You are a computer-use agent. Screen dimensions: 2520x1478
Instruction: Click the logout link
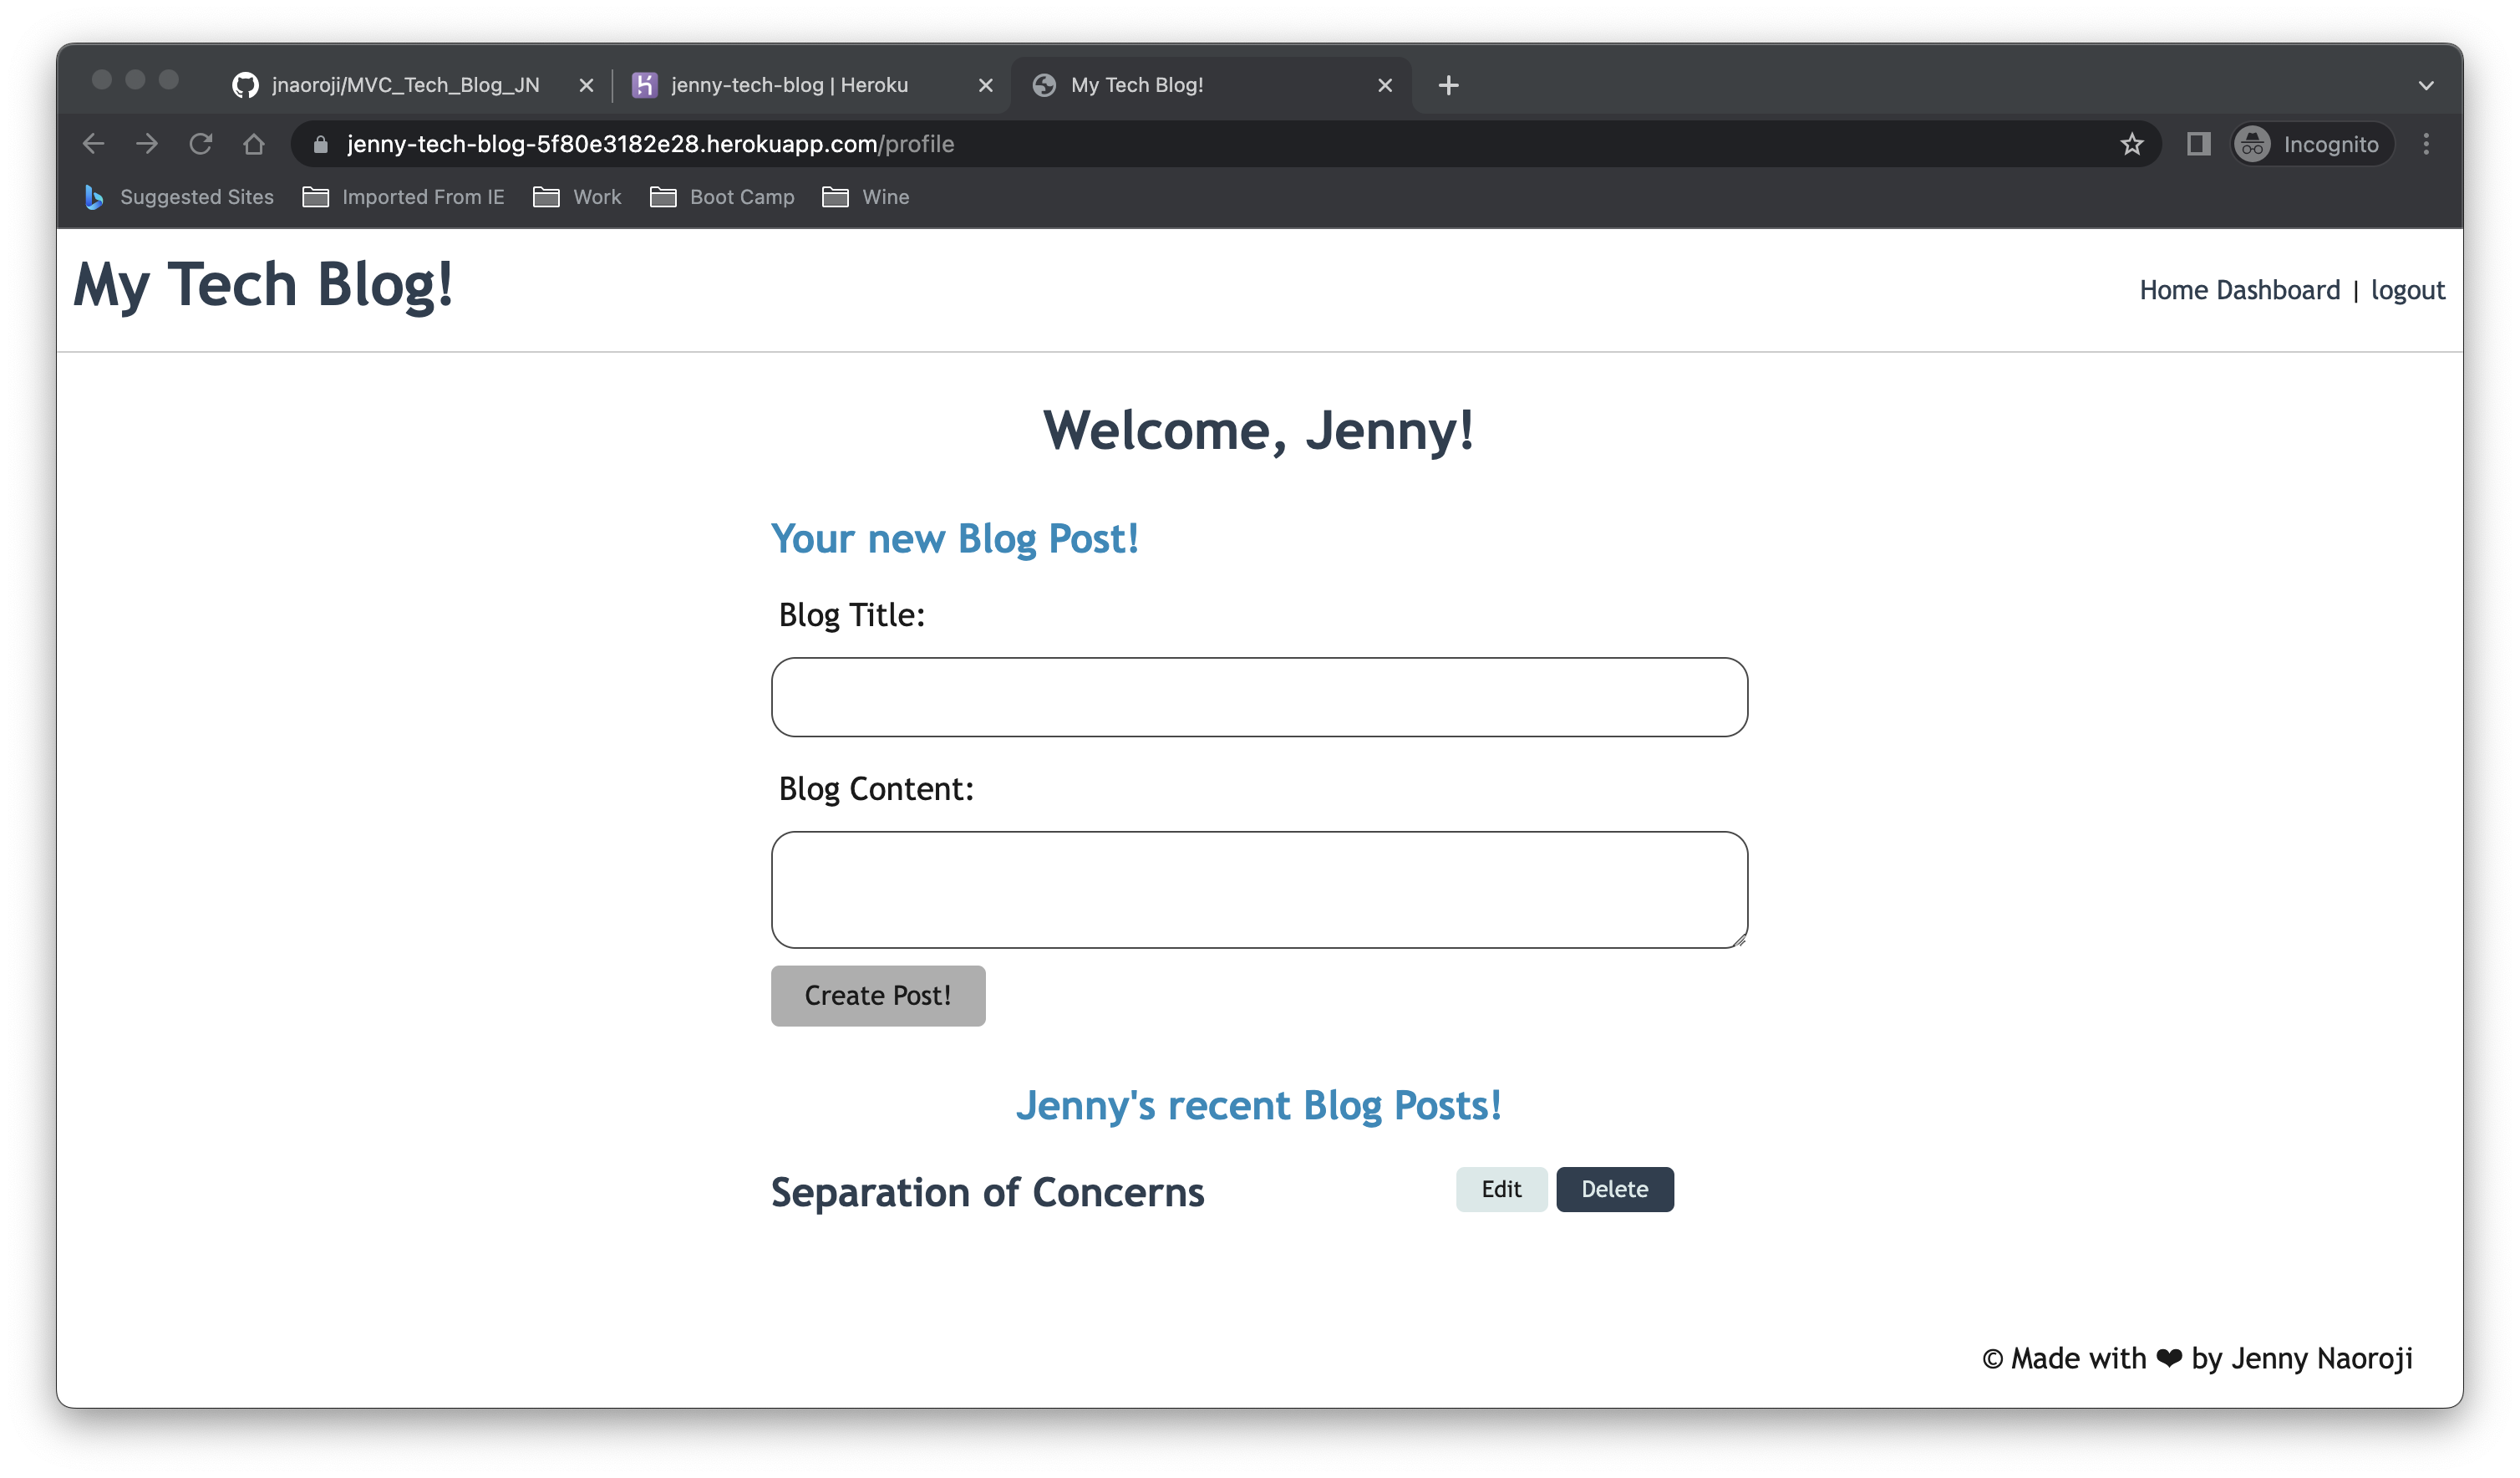tap(2407, 290)
